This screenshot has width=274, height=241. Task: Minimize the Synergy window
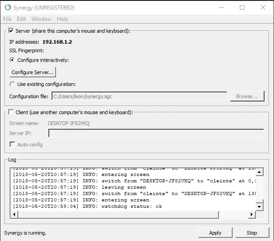pos(222,8)
